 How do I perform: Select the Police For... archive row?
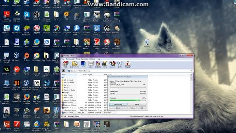(x=88, y=113)
